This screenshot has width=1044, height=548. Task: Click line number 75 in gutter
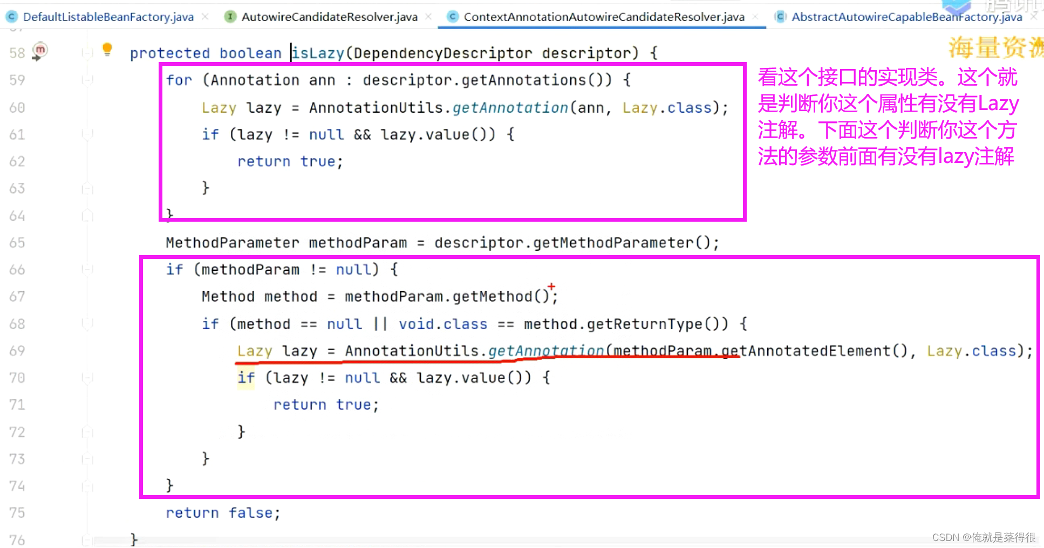tap(17, 512)
